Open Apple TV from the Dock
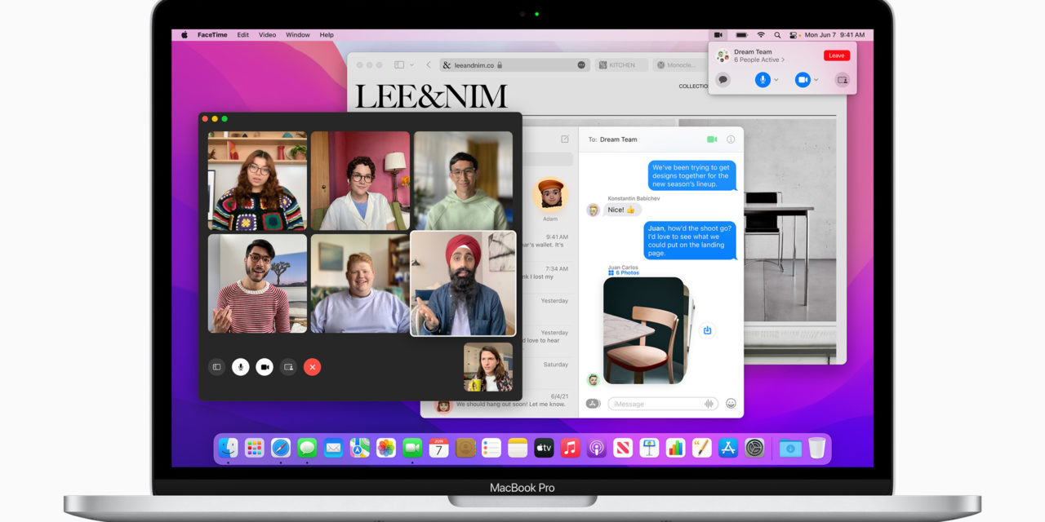Screen dimensions: 1045x522 tap(544, 448)
